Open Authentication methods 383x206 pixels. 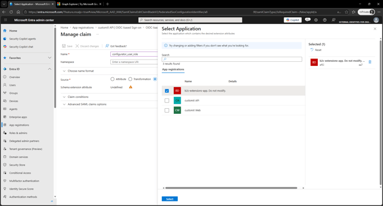[23, 197]
